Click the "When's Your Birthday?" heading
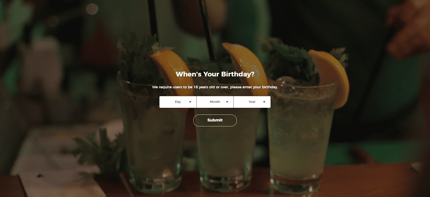430x197 pixels. [x=215, y=74]
